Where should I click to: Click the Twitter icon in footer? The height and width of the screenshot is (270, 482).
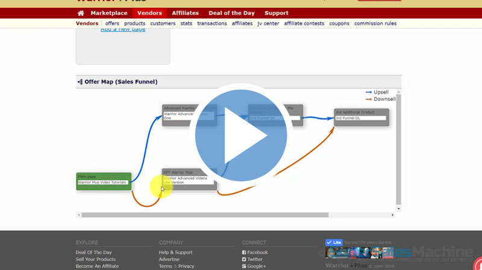point(244,259)
